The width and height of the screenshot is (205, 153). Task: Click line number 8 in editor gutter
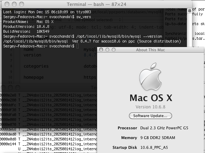click(x=11, y=66)
